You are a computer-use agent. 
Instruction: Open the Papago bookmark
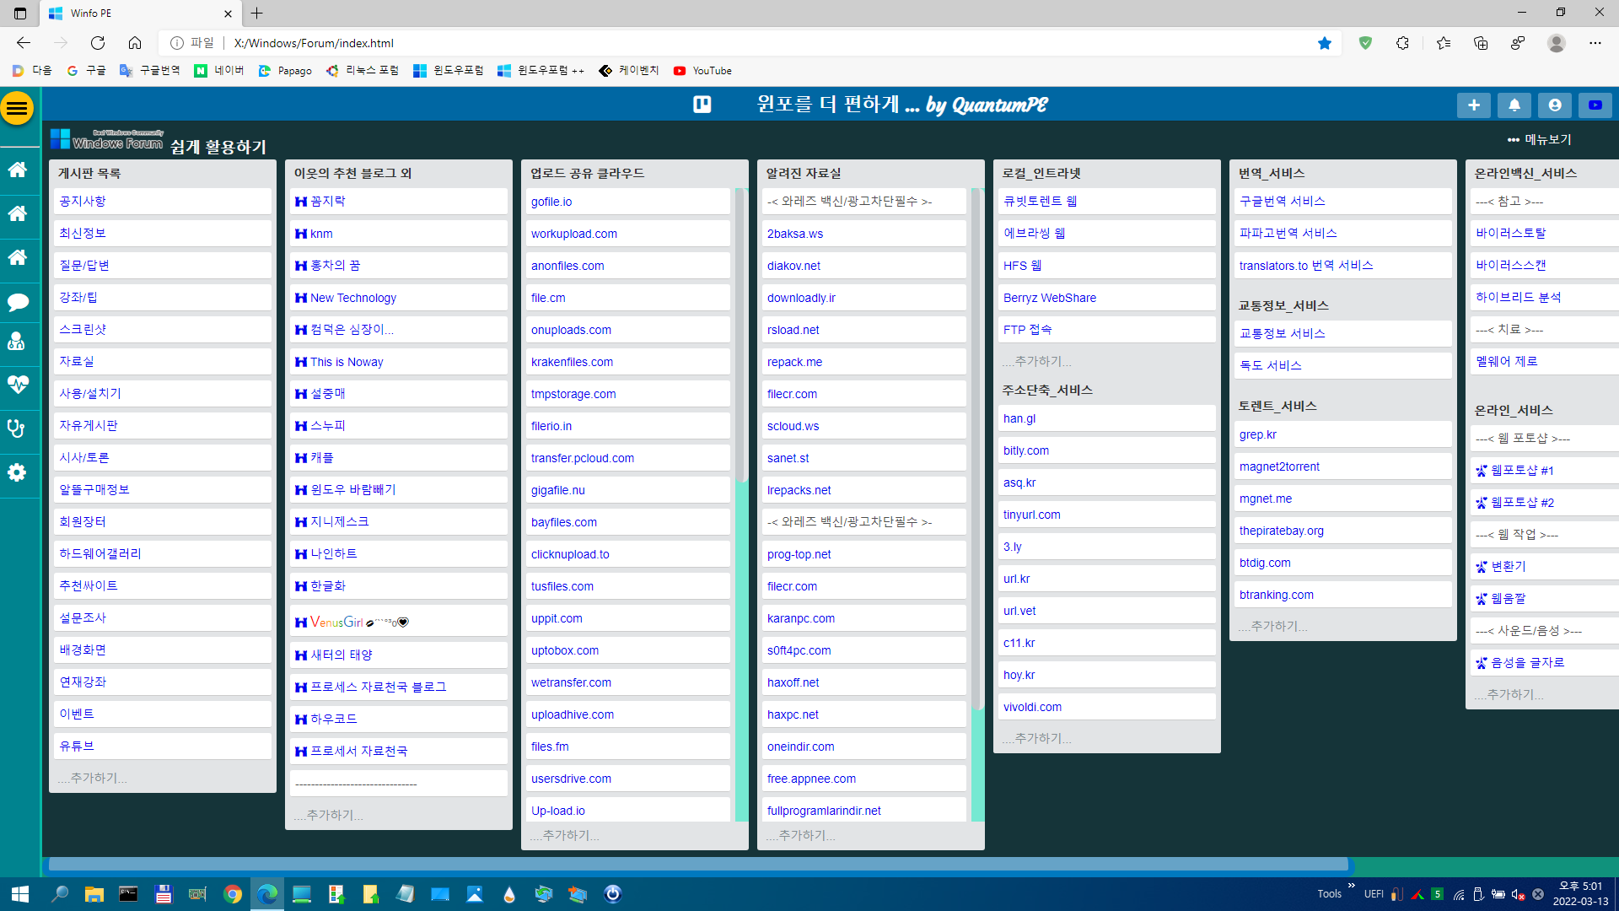pyautogui.click(x=285, y=71)
